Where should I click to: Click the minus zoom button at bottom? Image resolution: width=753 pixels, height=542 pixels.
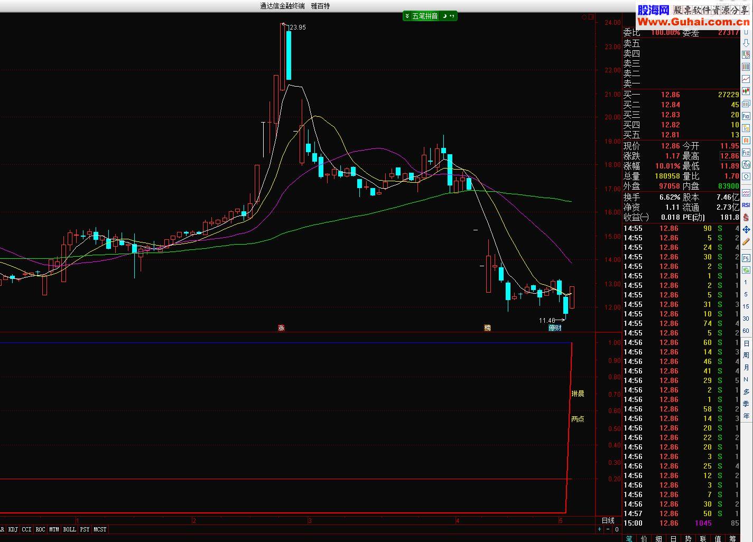click(608, 529)
